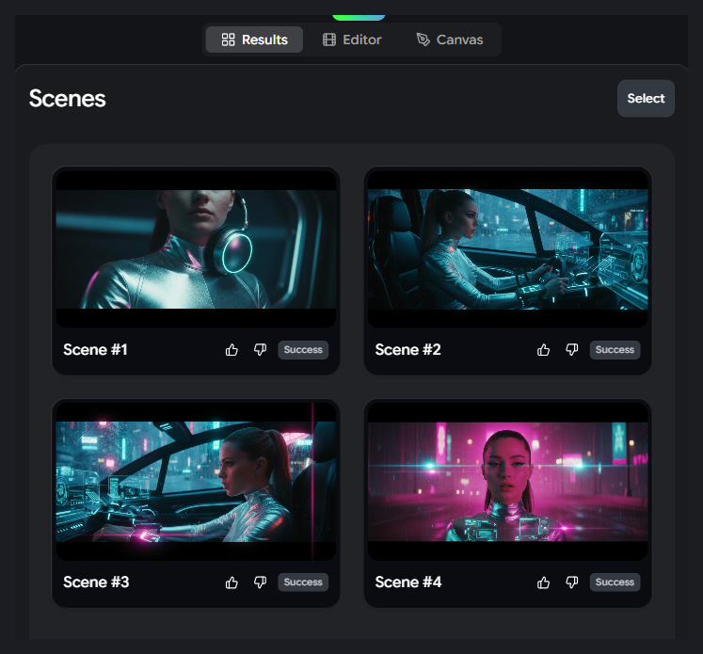Downvote Scene #4 using thumbs down icon

(x=571, y=582)
